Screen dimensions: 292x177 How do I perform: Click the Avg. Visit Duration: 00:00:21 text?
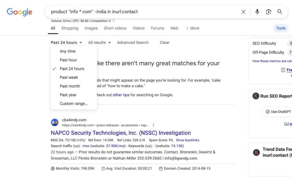[129, 169]
